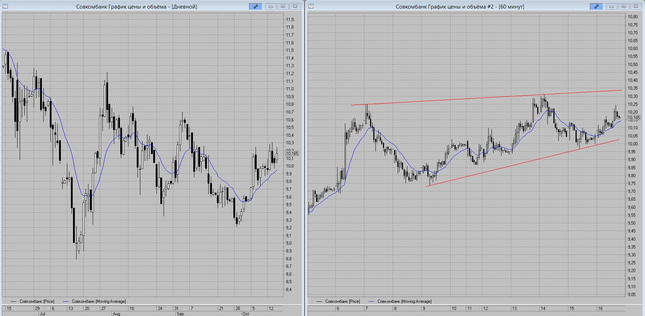Close the Дневной chart window

(295, 6)
